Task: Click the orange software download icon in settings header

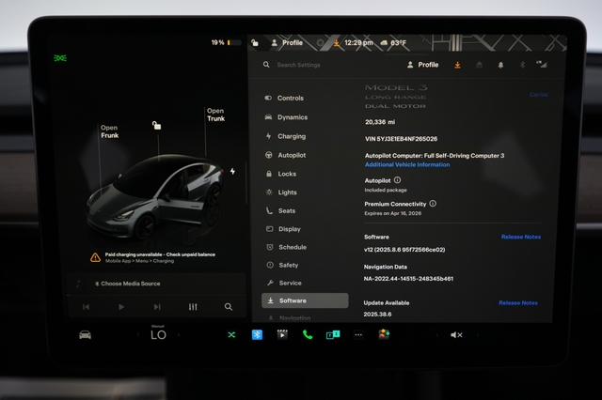Action: coord(457,65)
